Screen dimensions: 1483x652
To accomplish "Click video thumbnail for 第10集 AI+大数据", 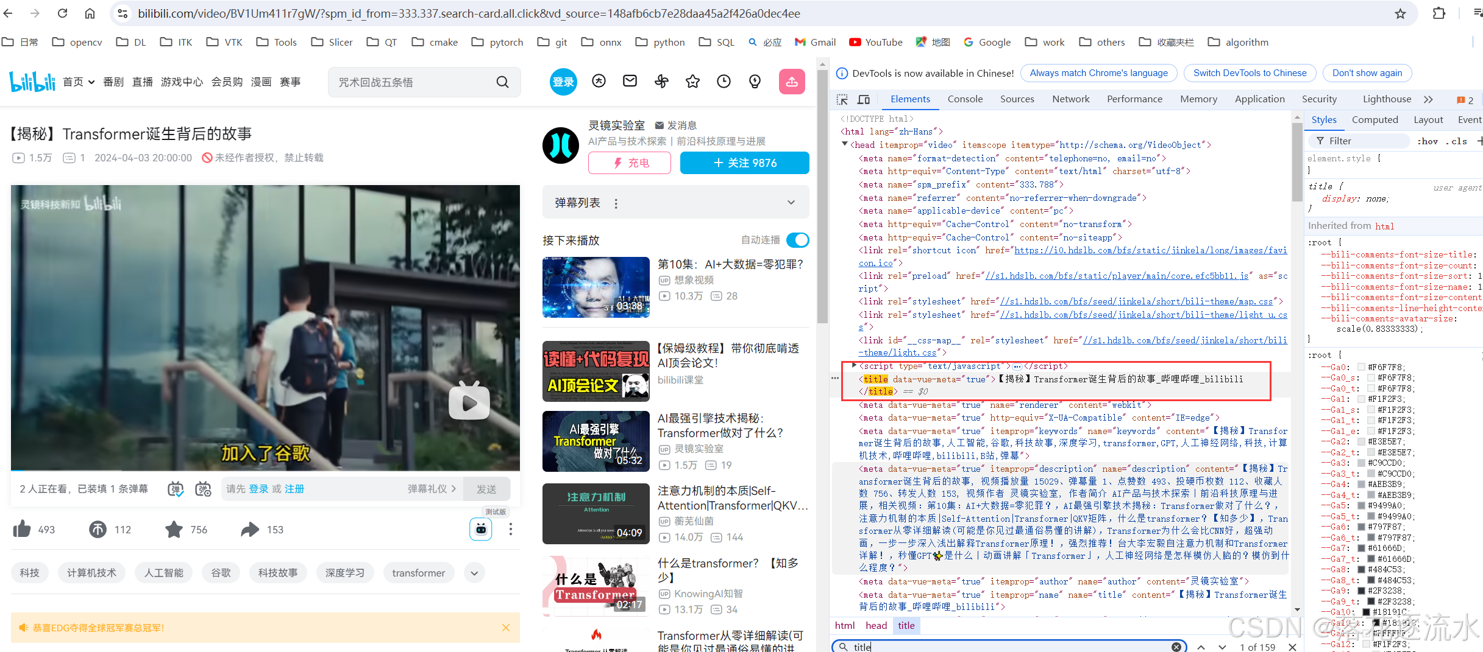I will tap(596, 287).
